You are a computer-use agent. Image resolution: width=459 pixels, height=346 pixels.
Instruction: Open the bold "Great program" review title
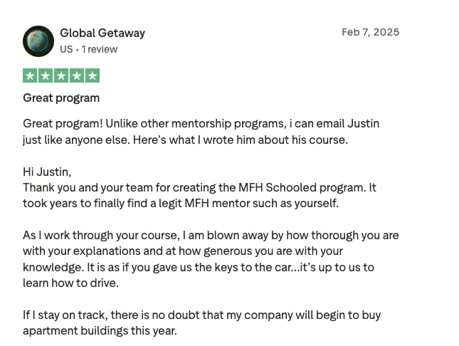pyautogui.click(x=61, y=98)
